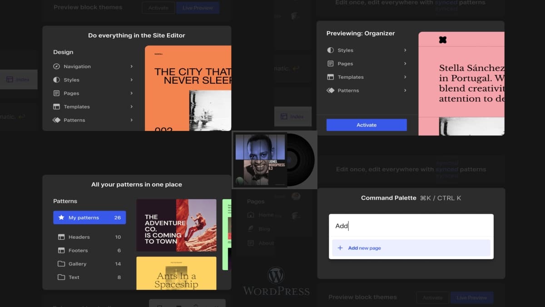This screenshot has width=545, height=307.
Task: Click the Gallery folder icon in Patterns list
Action: click(61, 264)
